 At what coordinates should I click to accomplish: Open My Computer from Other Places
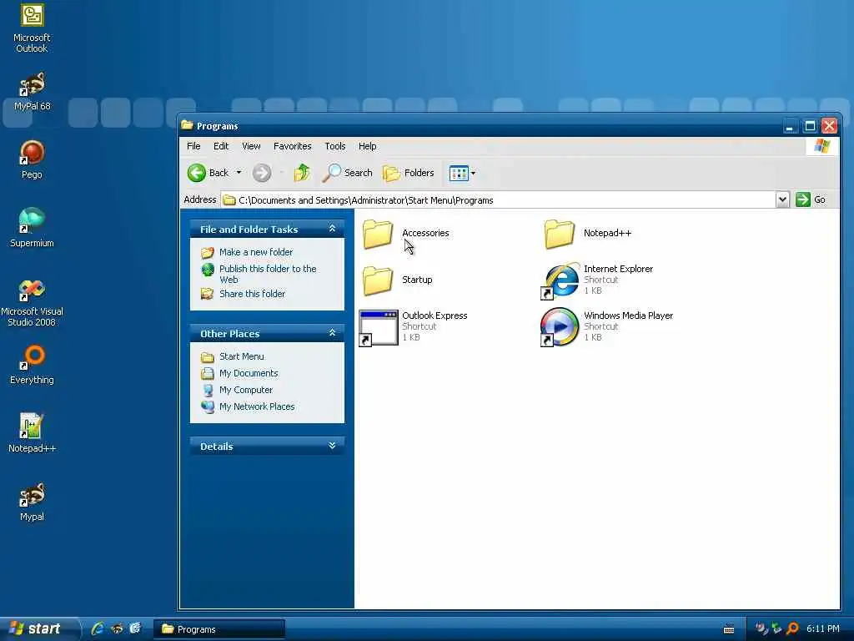[246, 391]
